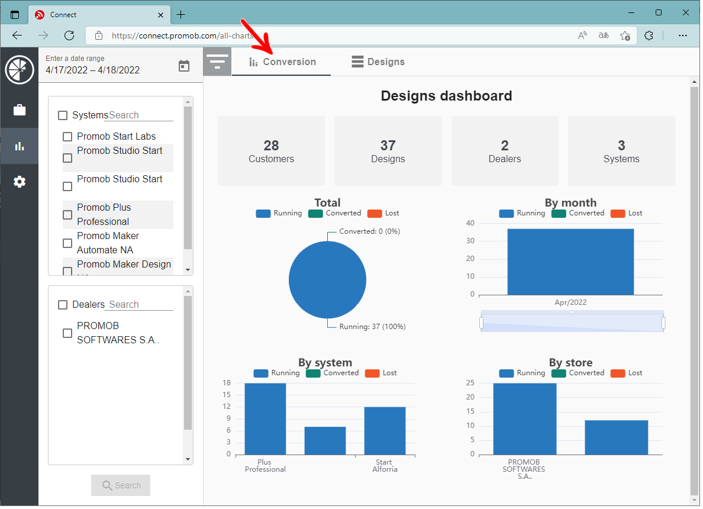Toggle the filter panel button
The height and width of the screenshot is (509, 703).
[217, 62]
